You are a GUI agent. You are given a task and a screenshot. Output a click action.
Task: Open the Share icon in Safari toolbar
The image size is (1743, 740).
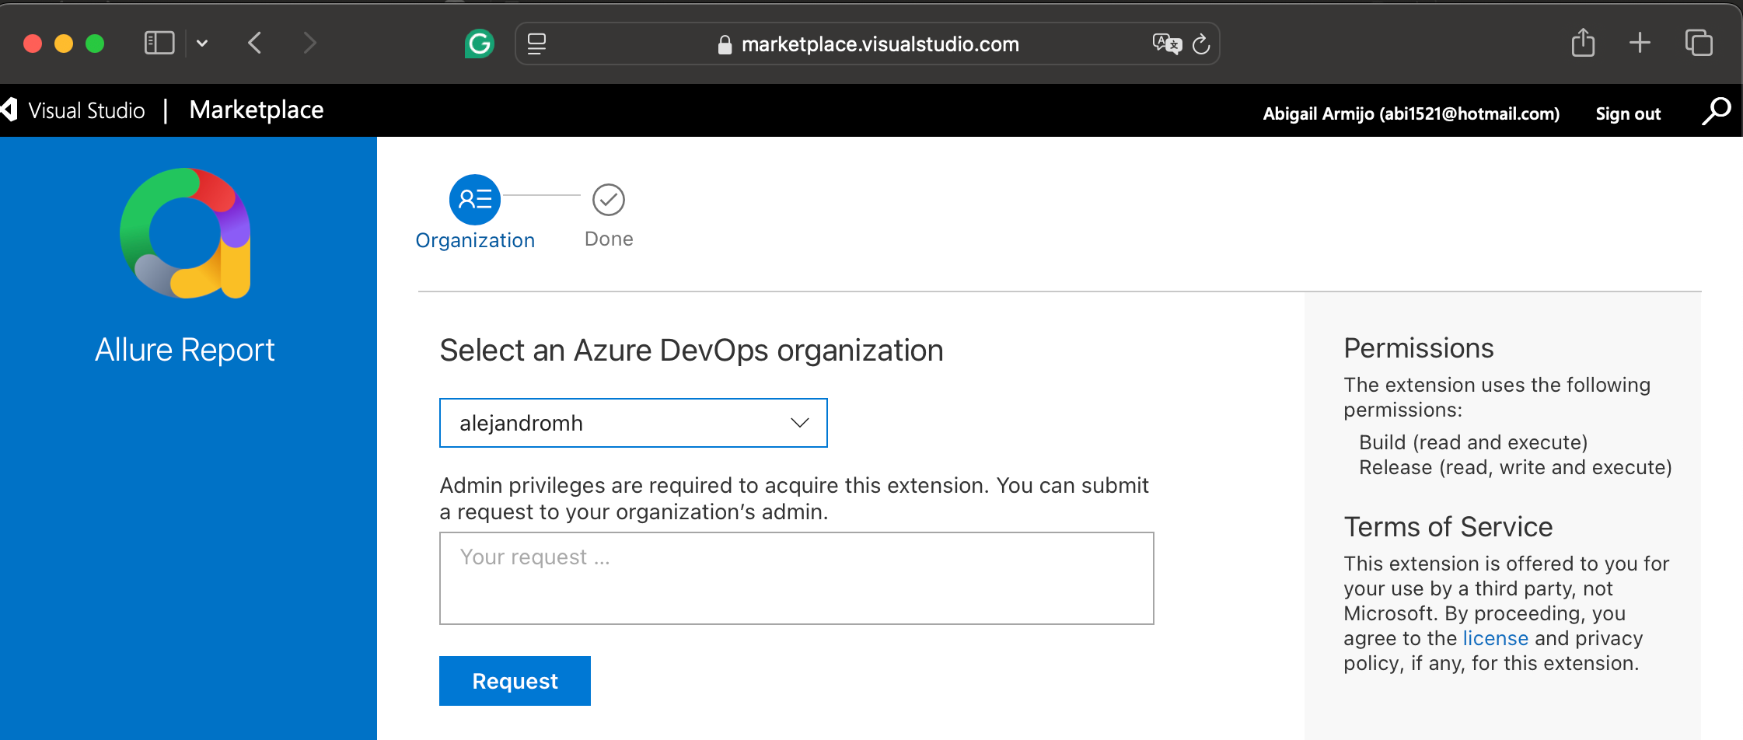pyautogui.click(x=1583, y=42)
